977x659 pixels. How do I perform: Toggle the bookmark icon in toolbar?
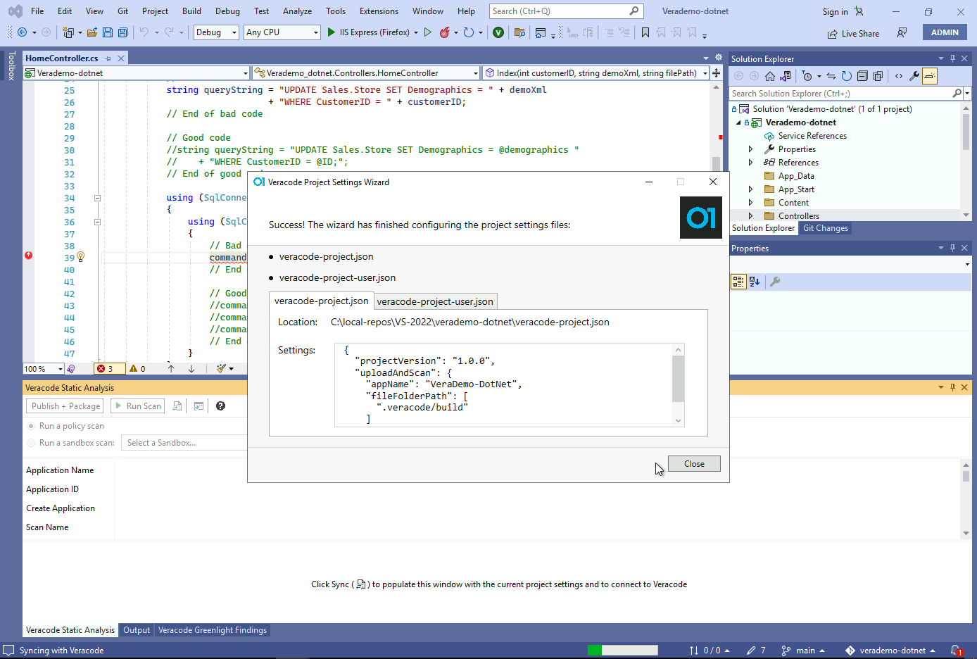(x=645, y=32)
